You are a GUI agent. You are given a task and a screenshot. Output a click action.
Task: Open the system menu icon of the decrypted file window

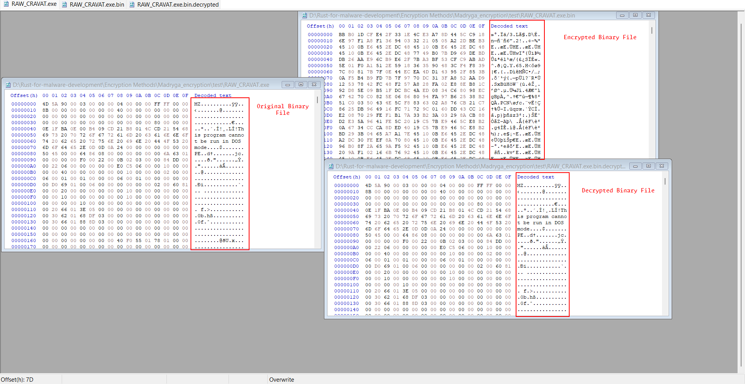(331, 166)
